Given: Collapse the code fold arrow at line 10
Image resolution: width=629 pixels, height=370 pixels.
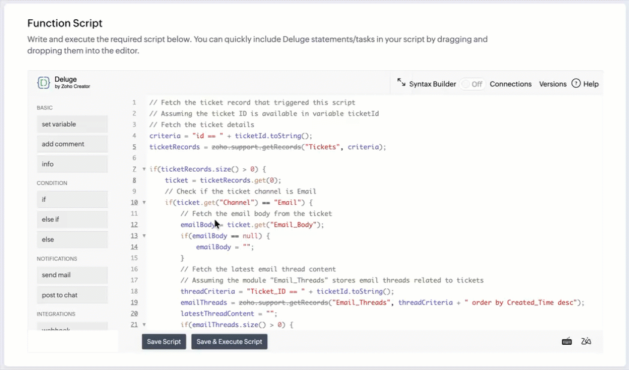Looking at the screenshot, I should coord(144,202).
